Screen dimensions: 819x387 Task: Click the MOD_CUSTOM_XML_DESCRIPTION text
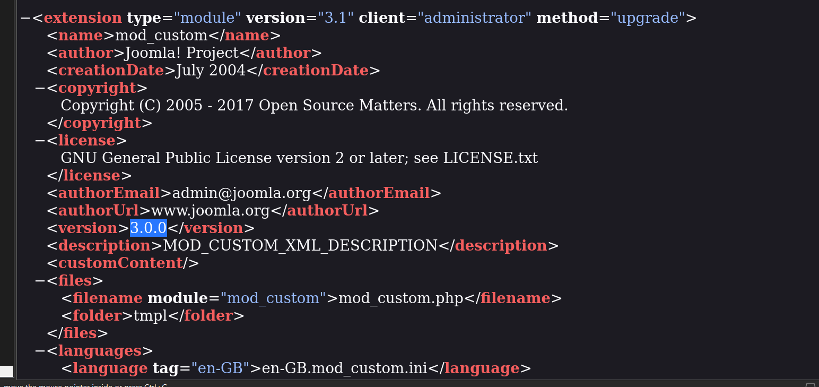[x=300, y=246]
